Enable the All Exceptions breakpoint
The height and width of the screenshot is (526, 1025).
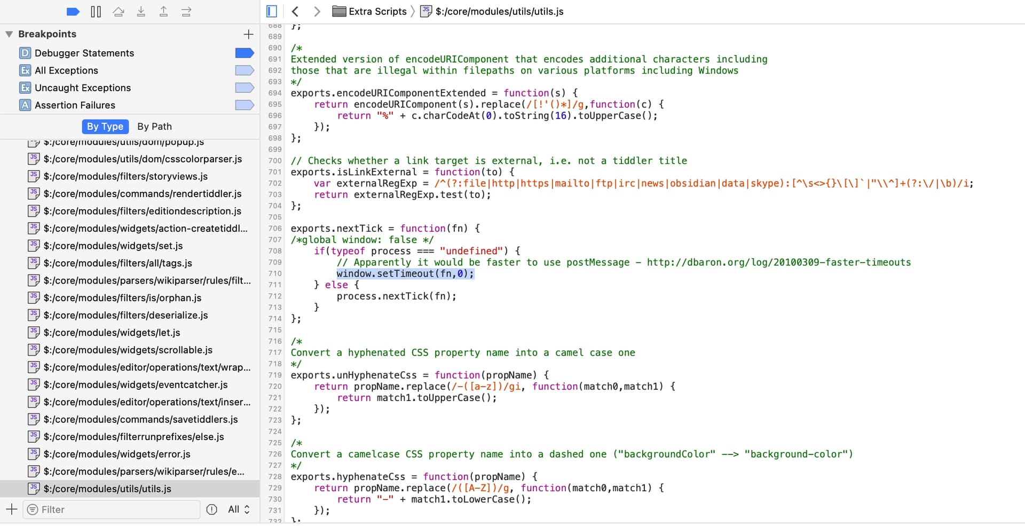pyautogui.click(x=244, y=70)
